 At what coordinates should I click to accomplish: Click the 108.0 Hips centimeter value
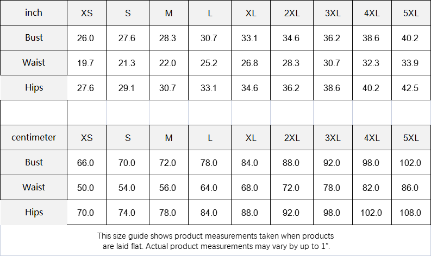coord(411,213)
